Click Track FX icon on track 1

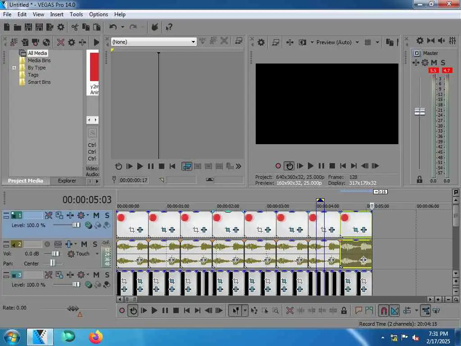(x=70, y=215)
